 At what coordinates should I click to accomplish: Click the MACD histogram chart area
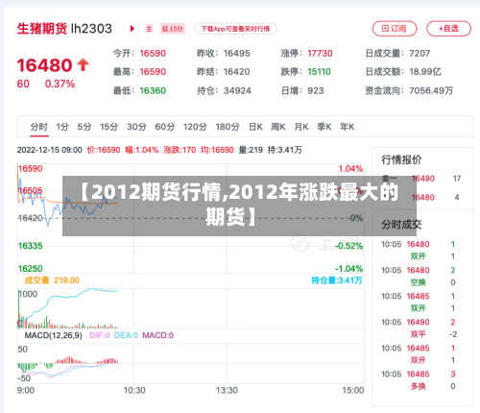(191, 363)
